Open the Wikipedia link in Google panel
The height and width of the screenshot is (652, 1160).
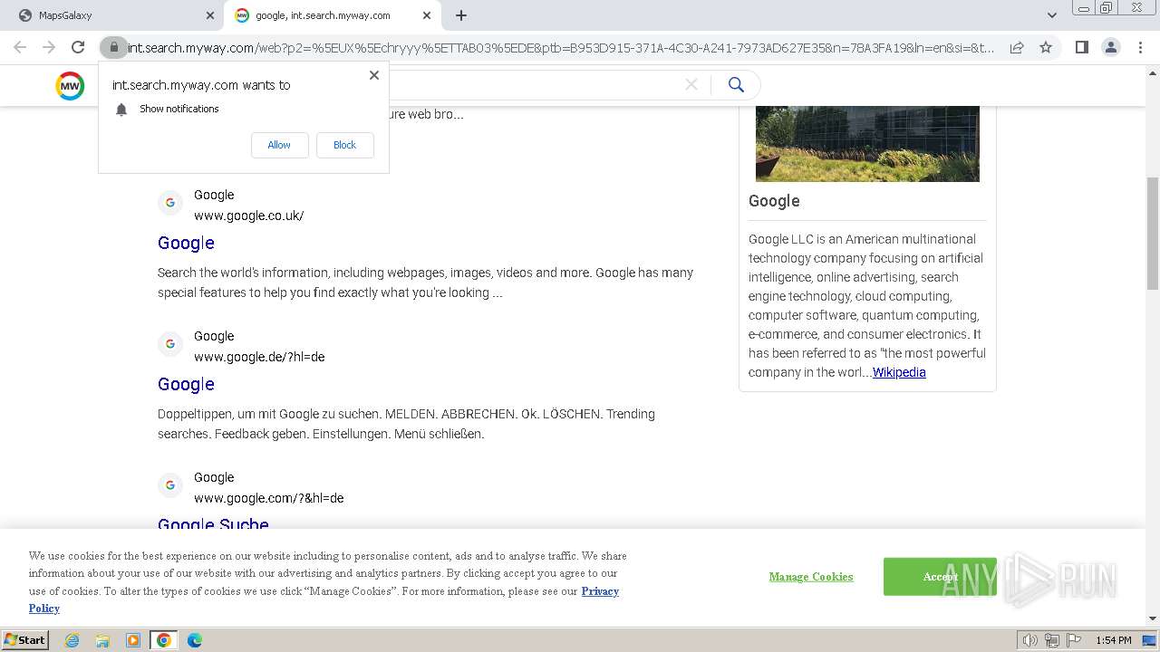coord(899,372)
